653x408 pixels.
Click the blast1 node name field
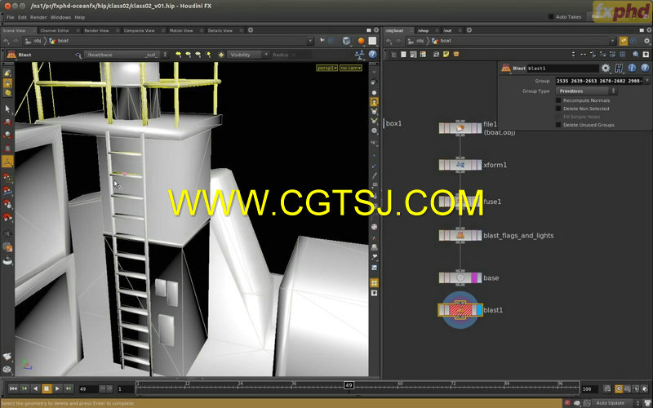coord(562,69)
